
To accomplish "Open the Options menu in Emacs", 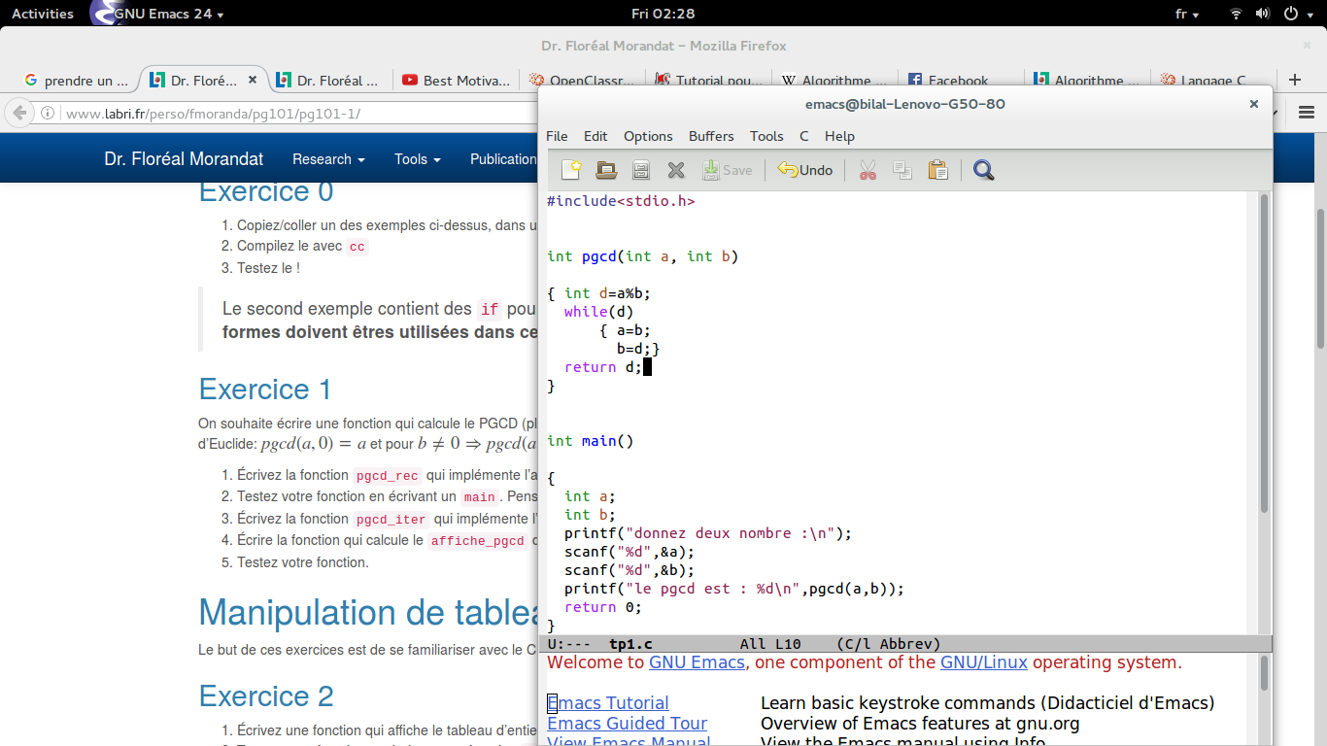I will click(648, 136).
